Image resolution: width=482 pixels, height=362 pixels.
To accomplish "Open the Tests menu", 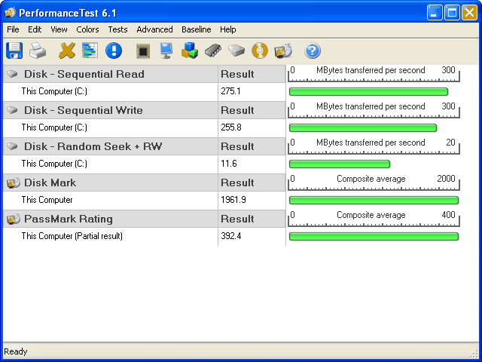I will point(117,29).
